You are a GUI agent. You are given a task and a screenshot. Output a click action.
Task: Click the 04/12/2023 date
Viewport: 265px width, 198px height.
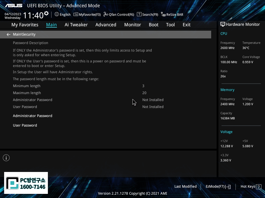[13, 14]
